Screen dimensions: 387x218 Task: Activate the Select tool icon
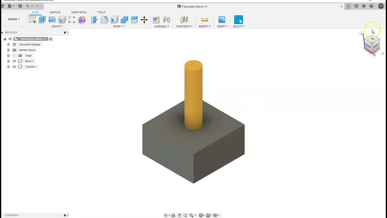tap(239, 20)
